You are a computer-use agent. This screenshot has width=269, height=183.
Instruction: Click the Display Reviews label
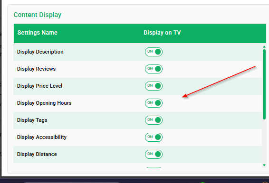coord(37,69)
